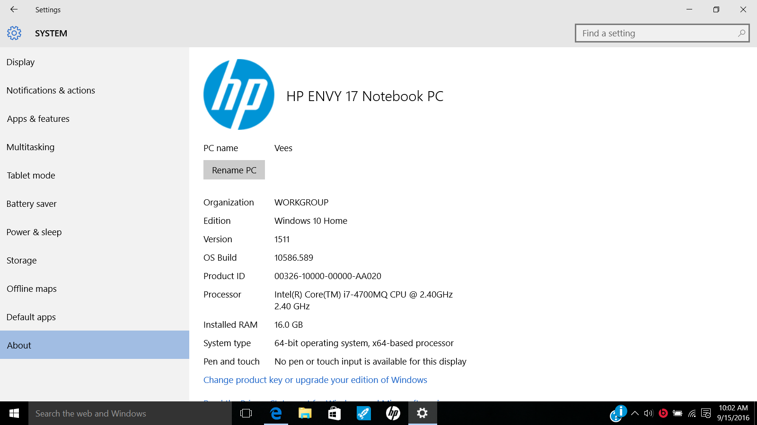Click the Rename PC button
Image resolution: width=757 pixels, height=425 pixels.
click(x=234, y=170)
